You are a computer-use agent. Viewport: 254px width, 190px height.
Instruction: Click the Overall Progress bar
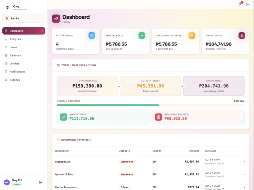150,105
